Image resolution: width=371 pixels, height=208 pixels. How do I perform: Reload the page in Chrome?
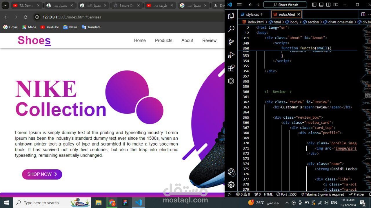(26, 17)
